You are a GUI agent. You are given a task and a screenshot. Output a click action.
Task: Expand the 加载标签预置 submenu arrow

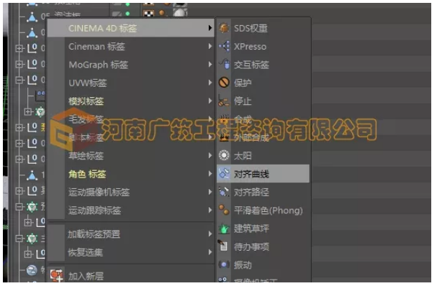tap(210, 234)
